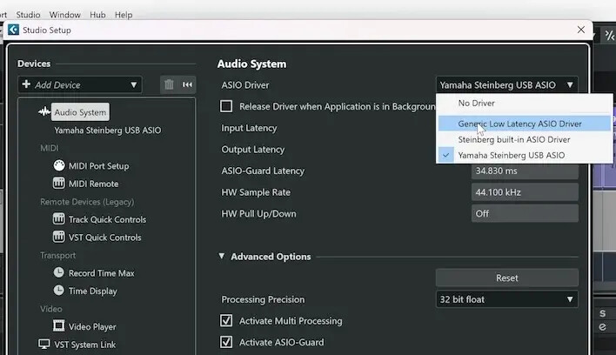
Task: Click the plus icon in Add Device
Action: [x=26, y=84]
